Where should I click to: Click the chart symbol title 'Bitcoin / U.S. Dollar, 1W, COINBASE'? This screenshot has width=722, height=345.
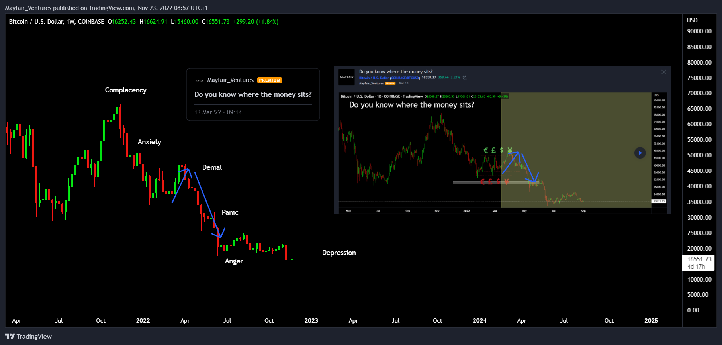pyautogui.click(x=57, y=22)
